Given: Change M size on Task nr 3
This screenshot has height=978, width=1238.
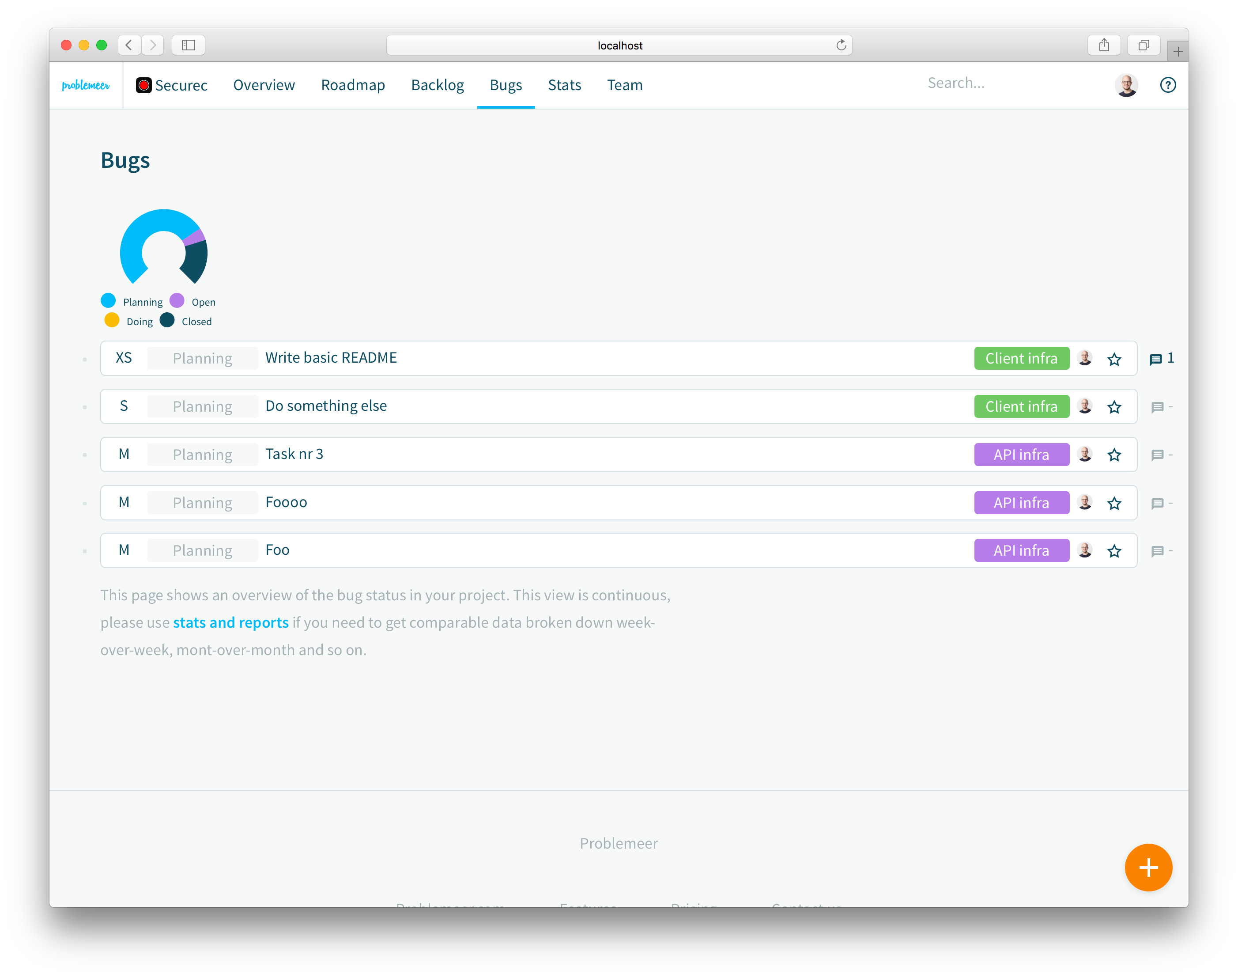Looking at the screenshot, I should pos(124,454).
